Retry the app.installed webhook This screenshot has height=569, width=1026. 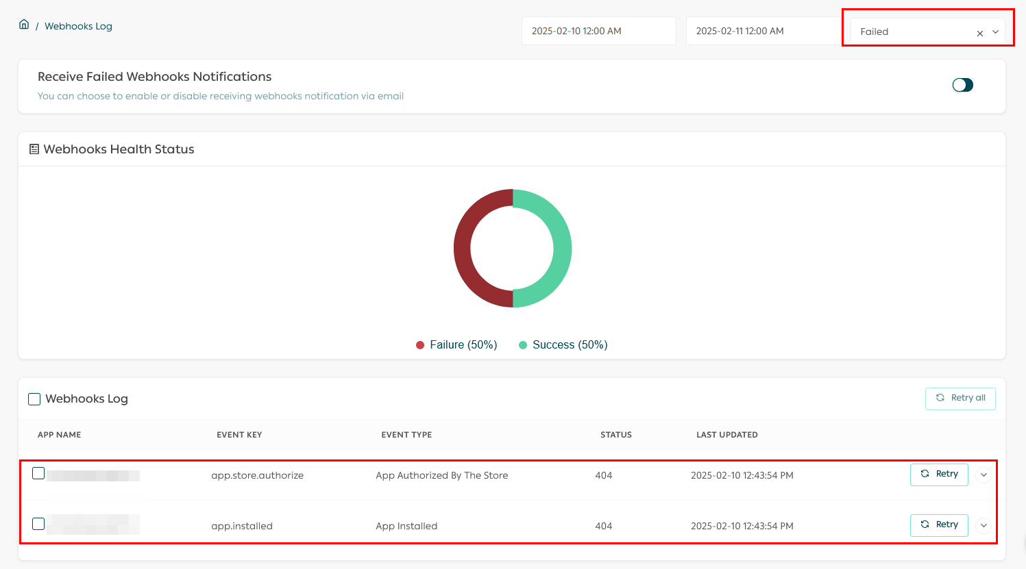(939, 525)
